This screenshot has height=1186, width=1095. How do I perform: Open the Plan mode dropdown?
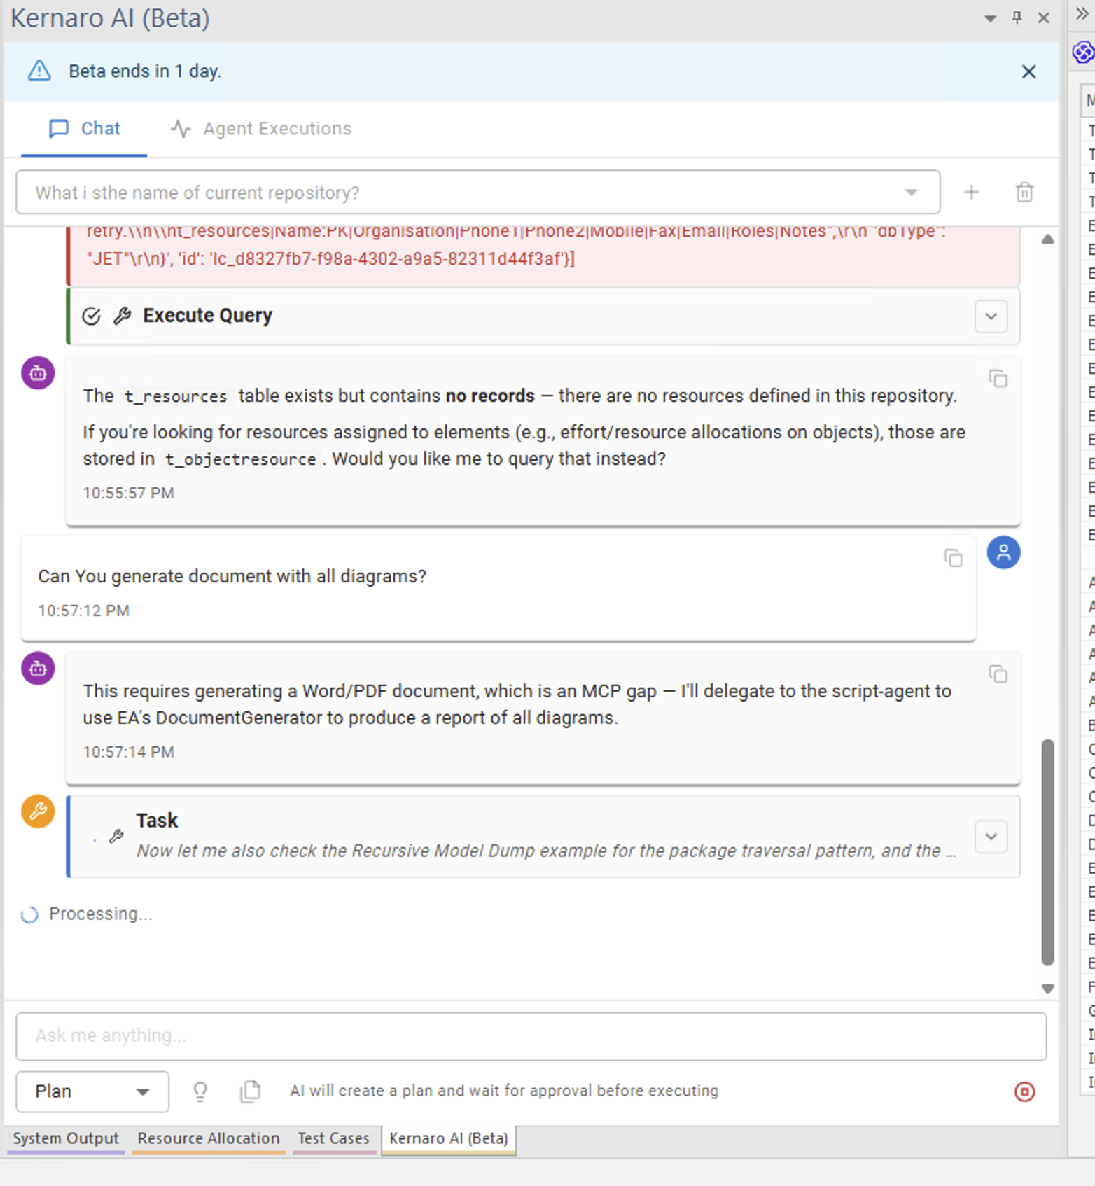pos(92,1091)
